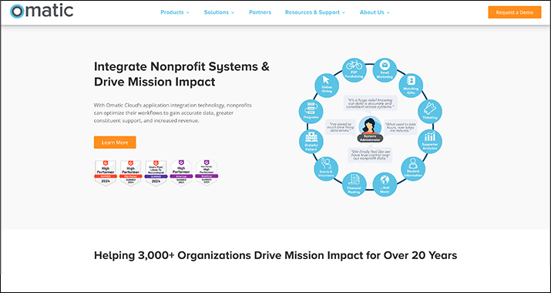This screenshot has height=293, width=551.
Task: Click the Mid-Market High Performer Americas badge
Action: [207, 173]
